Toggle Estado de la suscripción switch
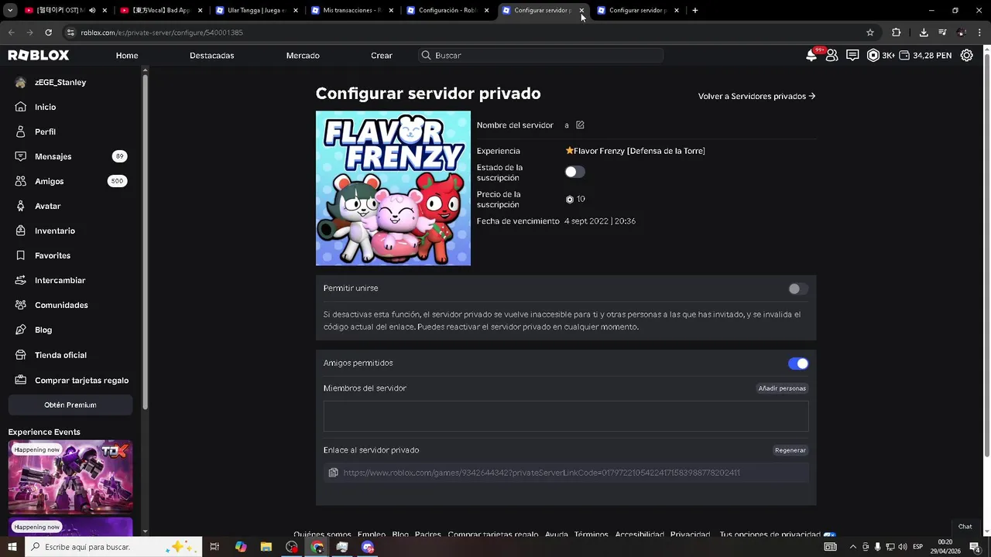Viewport: 991px width, 557px height. tap(574, 172)
